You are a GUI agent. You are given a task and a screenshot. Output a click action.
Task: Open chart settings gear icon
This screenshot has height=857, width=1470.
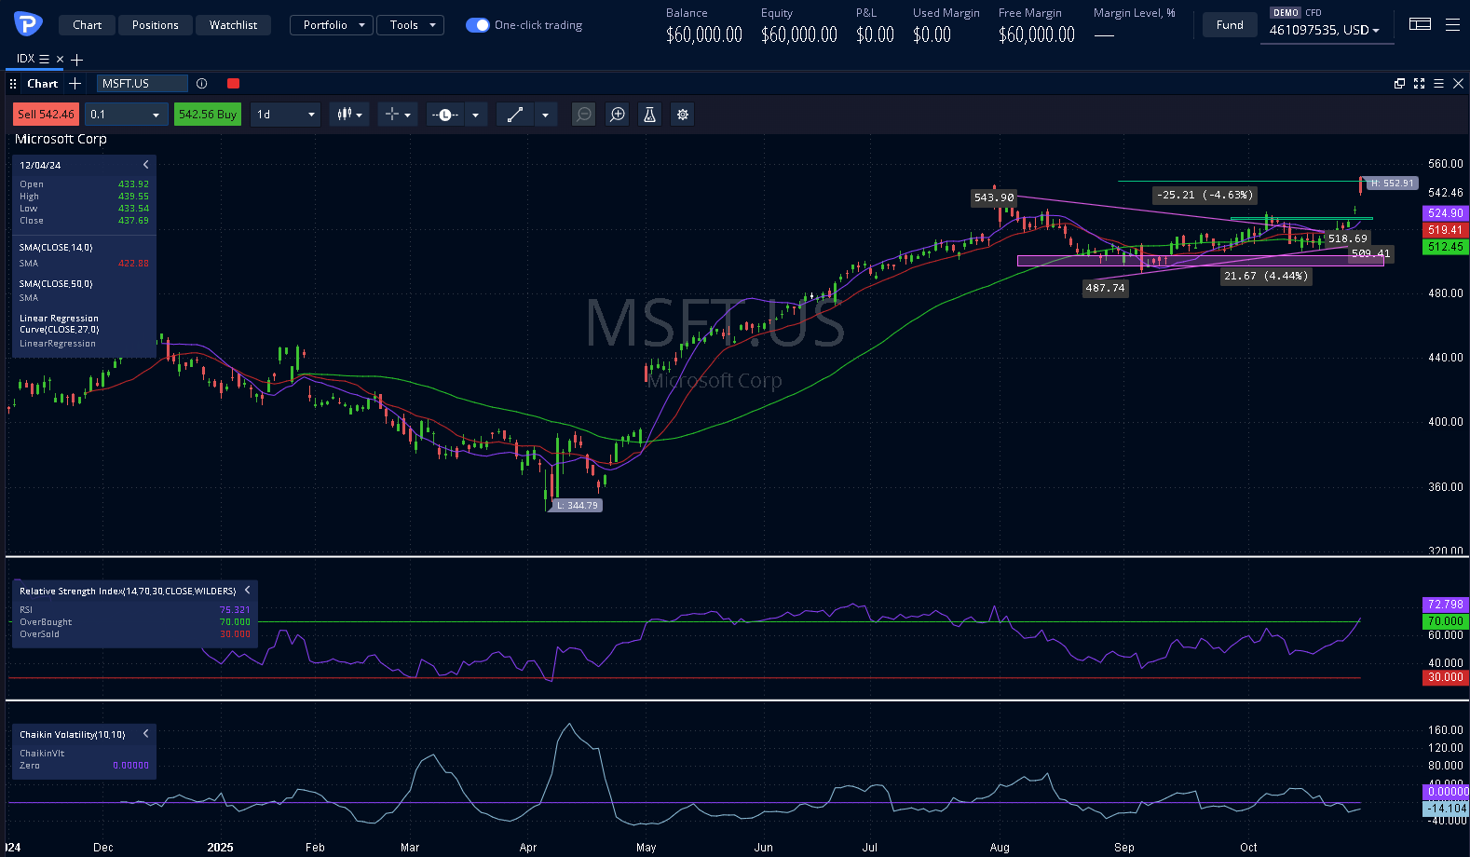tap(683, 115)
